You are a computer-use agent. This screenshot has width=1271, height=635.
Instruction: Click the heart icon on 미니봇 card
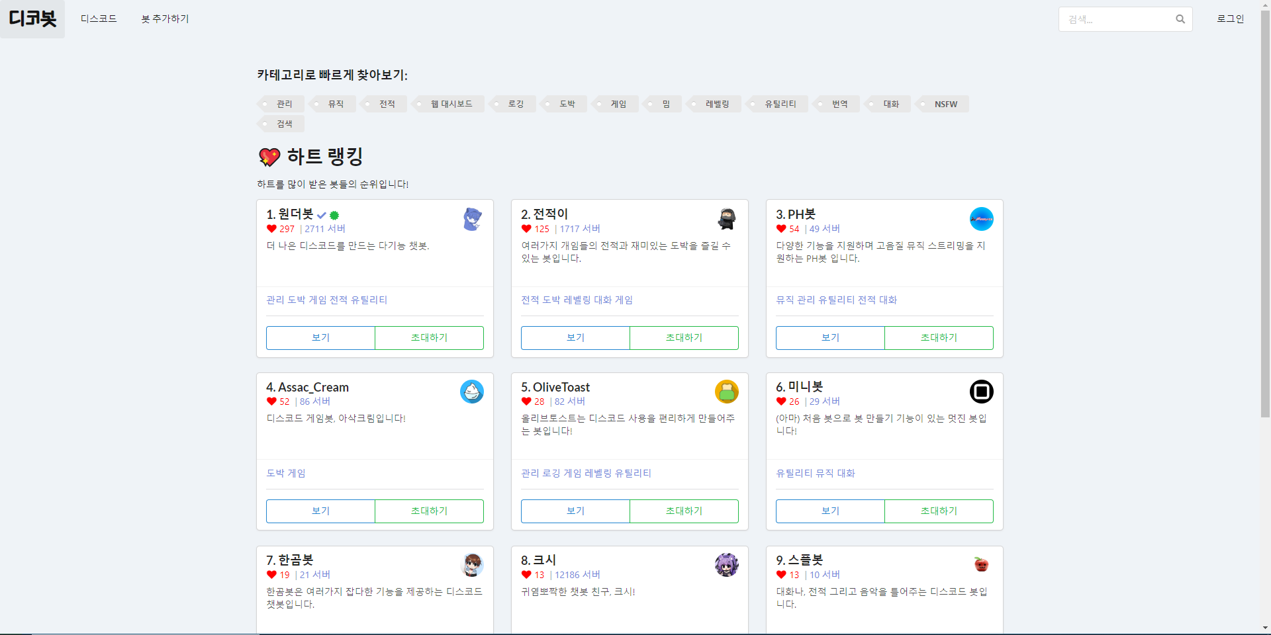point(781,402)
